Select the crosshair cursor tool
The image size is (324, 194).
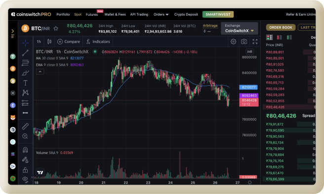pos(25,43)
